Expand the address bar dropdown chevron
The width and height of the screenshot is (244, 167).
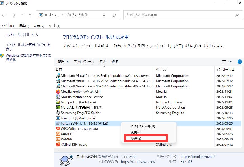[x=104, y=15]
